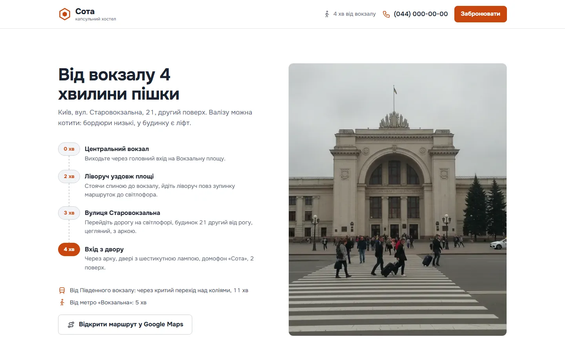This screenshot has width=565, height=353.
Task: Click the route icon in Google Maps button
Action: tap(71, 325)
